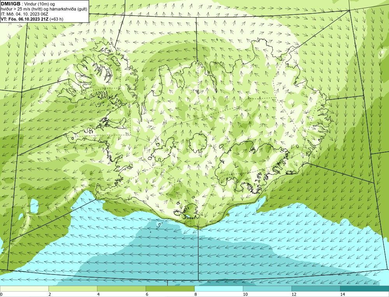Click the 2–4 m/s legend color swatch
Screen dimensions: 389x297
point(73,288)
